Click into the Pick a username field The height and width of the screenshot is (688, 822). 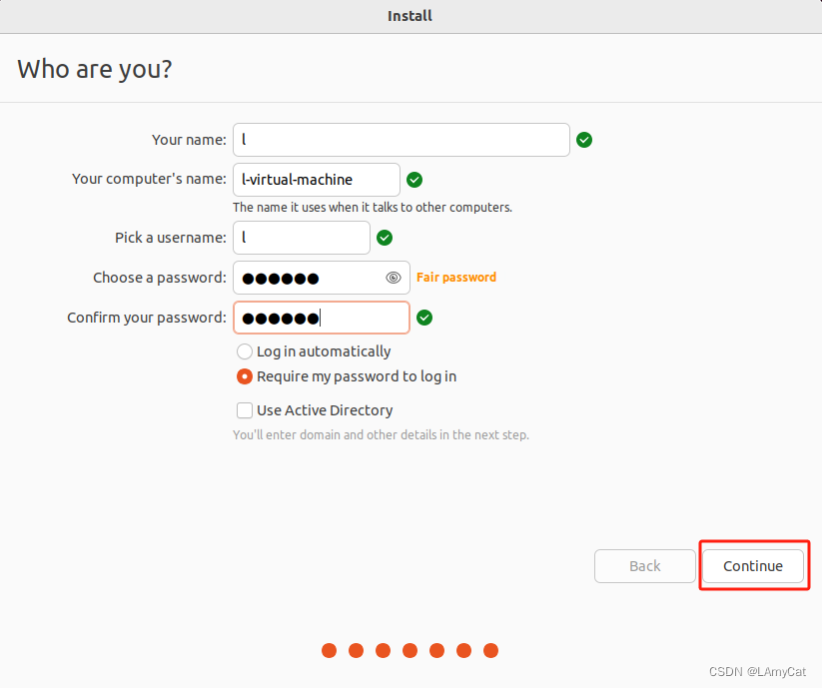pyautogui.click(x=302, y=238)
